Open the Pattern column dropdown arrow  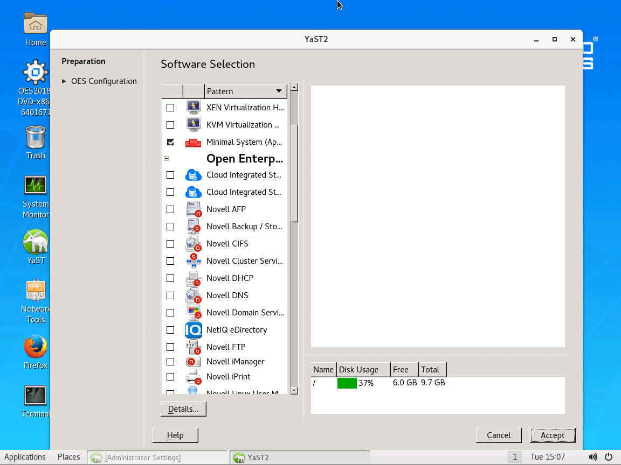(279, 91)
